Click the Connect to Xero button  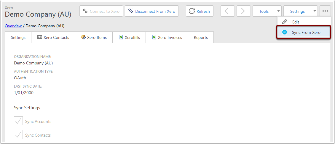click(101, 11)
